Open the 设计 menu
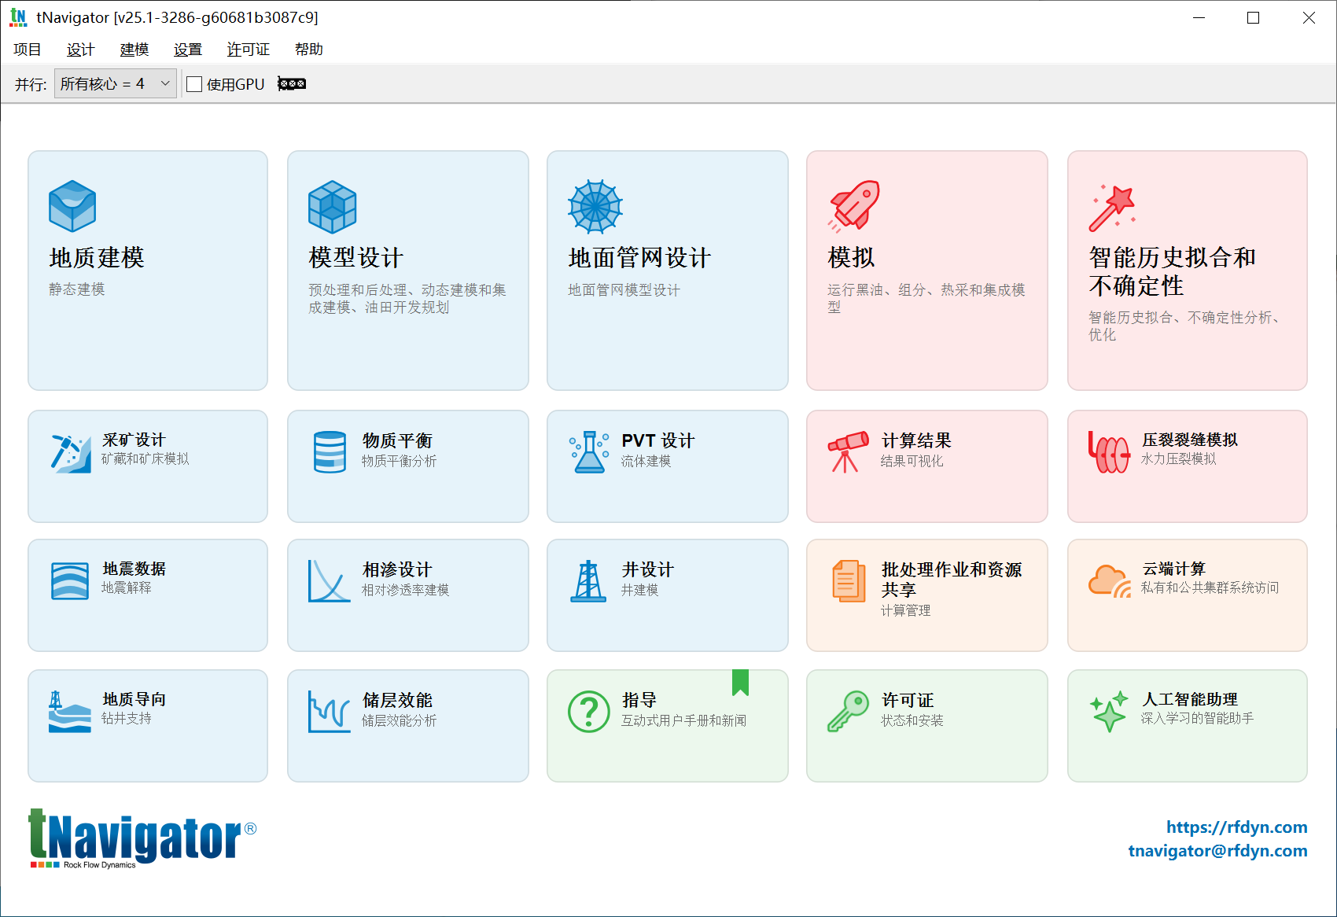Screen dimensions: 1337x917 tap(80, 50)
